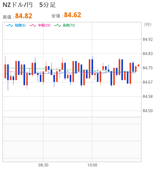Click the empty sub-chart panel below the candlesticks

tap(72, 139)
